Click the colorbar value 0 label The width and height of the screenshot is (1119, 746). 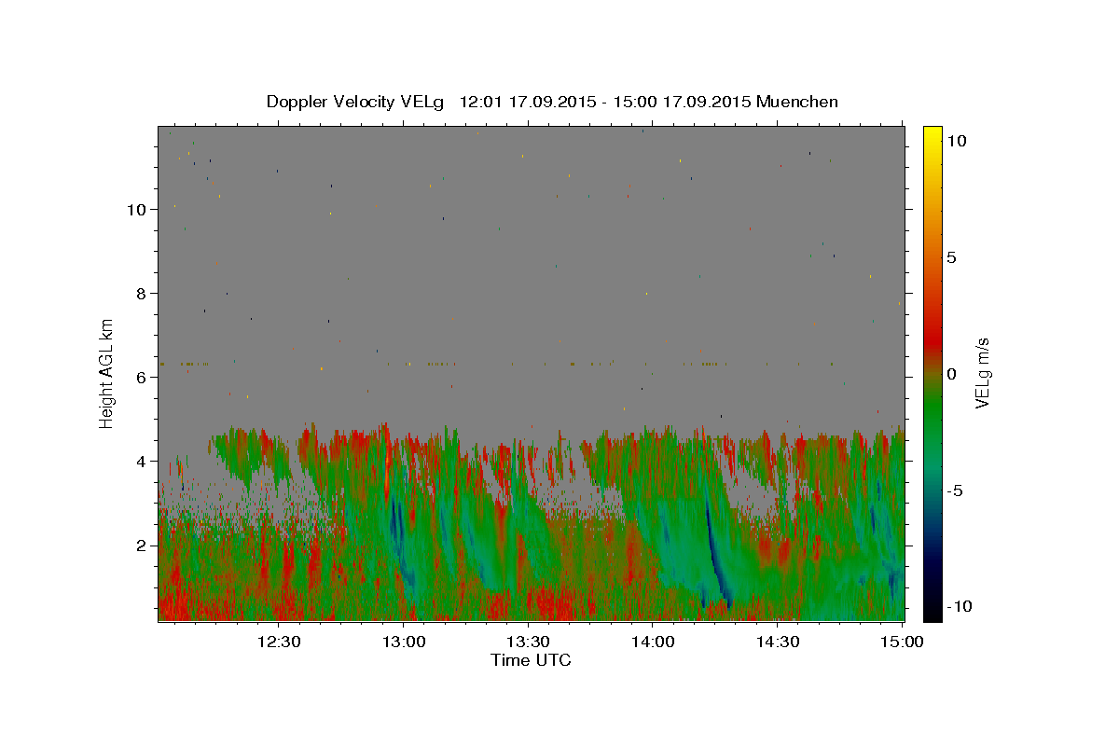952,373
